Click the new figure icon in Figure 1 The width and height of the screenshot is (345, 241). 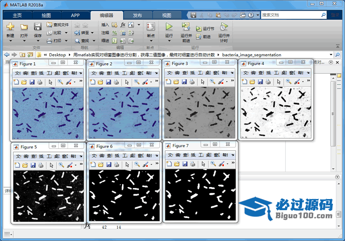(16, 82)
